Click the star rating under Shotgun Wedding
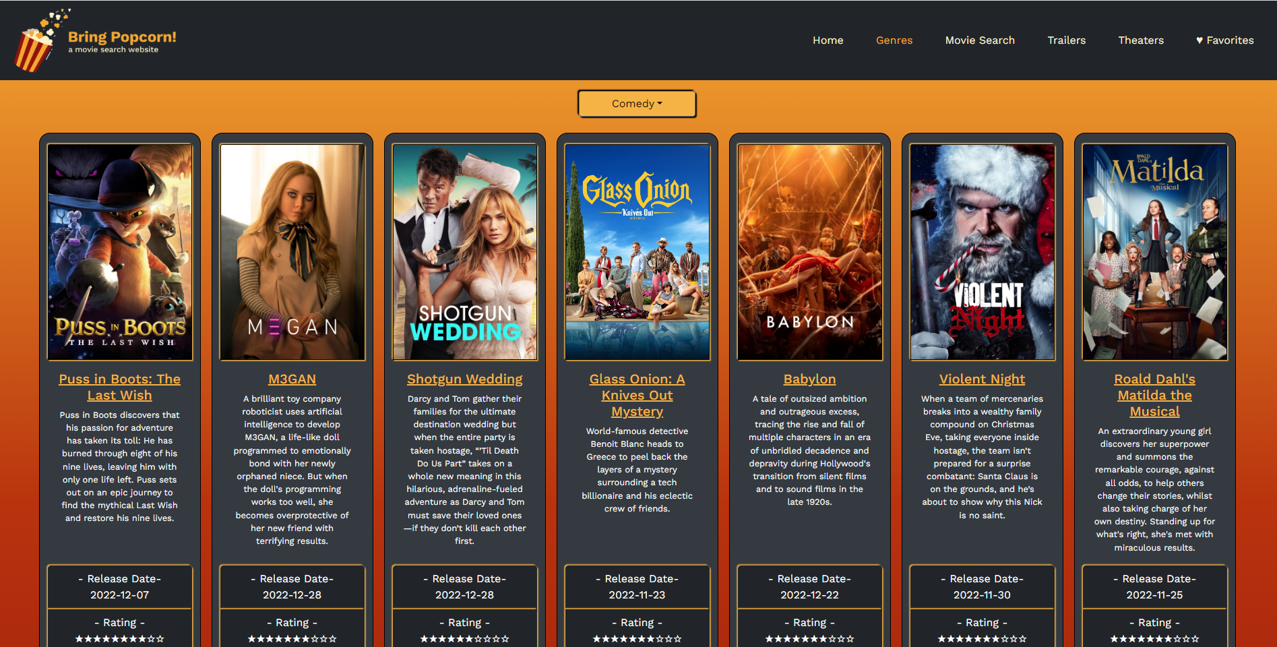The height and width of the screenshot is (647, 1277). (x=465, y=638)
